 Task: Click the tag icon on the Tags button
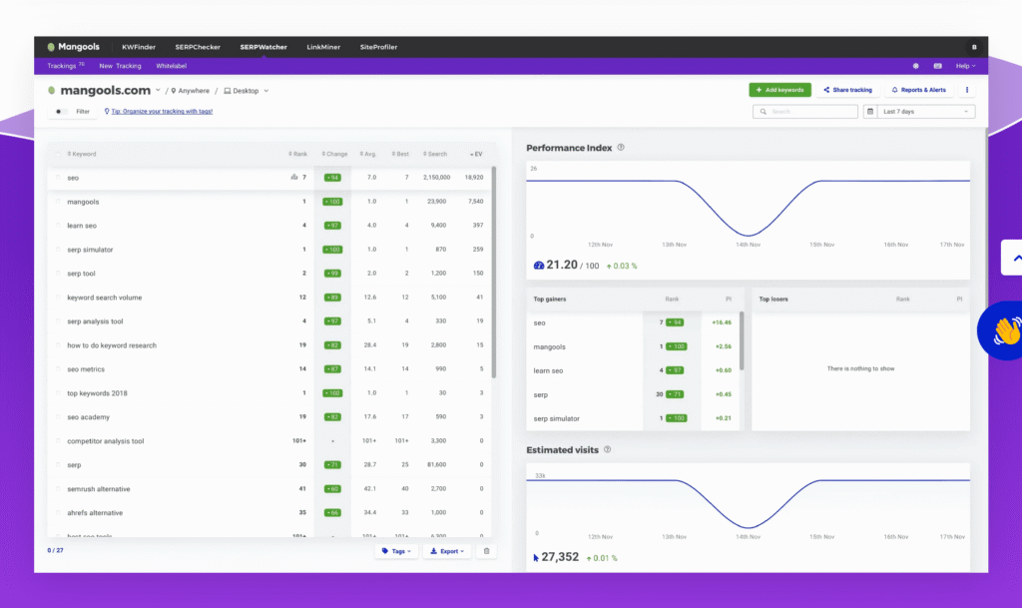click(384, 551)
